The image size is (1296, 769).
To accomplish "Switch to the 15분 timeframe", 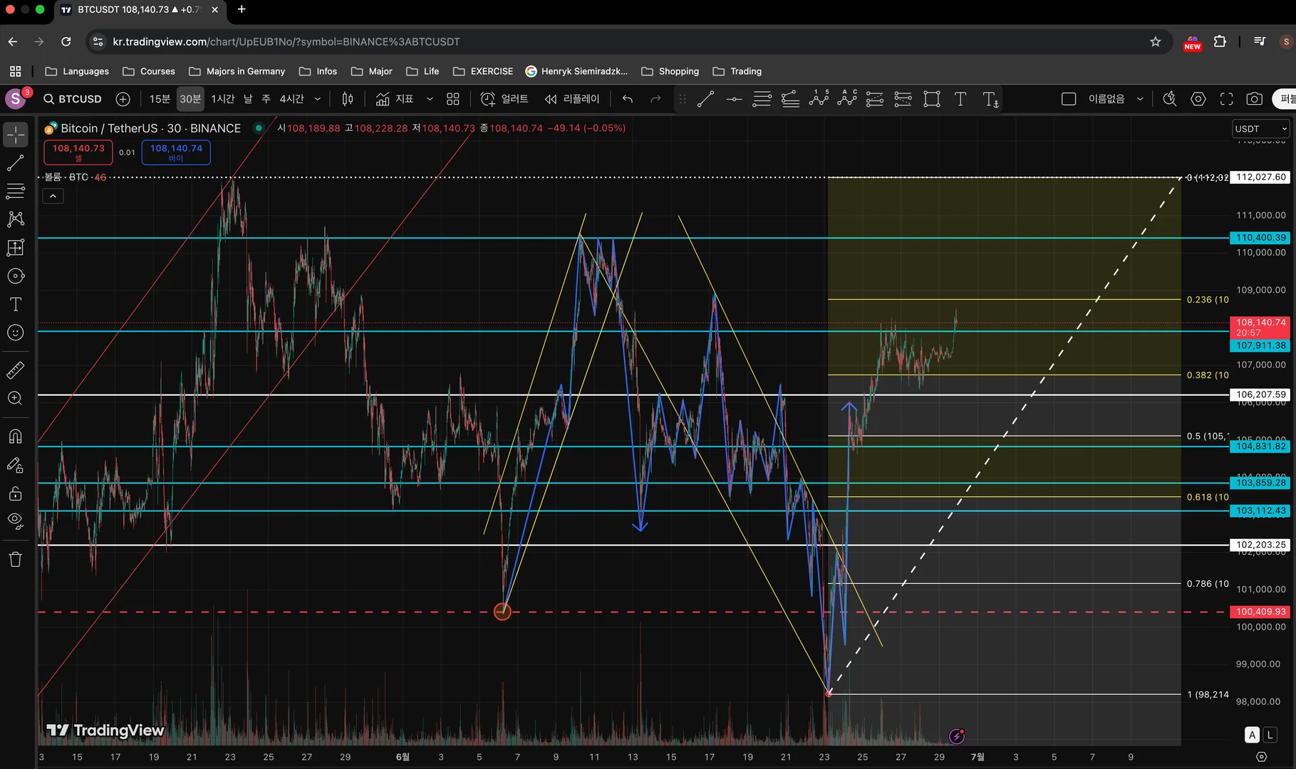I will (160, 99).
